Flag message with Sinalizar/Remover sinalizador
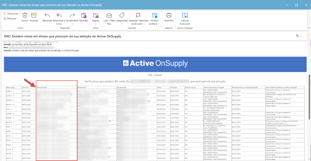The height and width of the screenshot is (161, 311). (138, 15)
